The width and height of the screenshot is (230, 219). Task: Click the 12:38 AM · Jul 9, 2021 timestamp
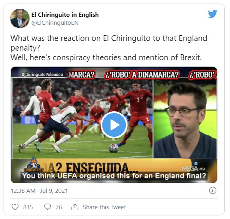tap(39, 191)
